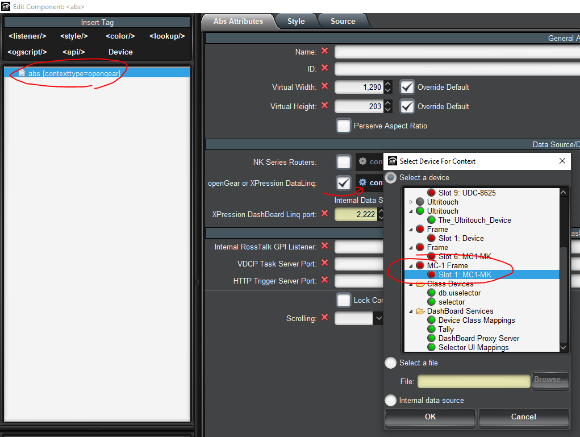Image resolution: width=580 pixels, height=437 pixels.
Task: Click the green icon of Selector UI Mappings
Action: point(431,347)
